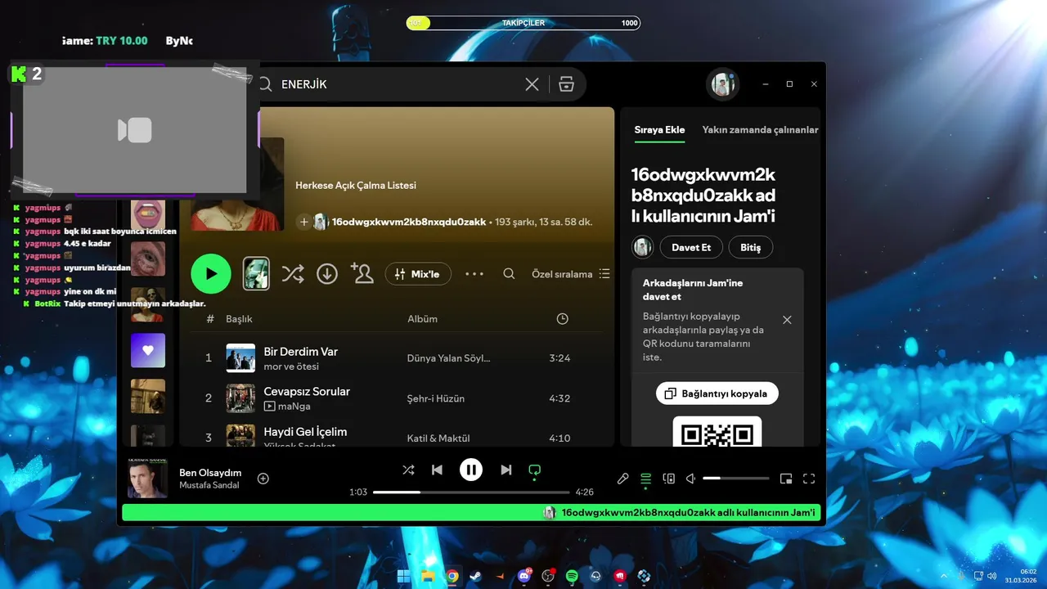Open album Katil & Maktûl
Viewport: 1047px width, 589px height.
coord(438,438)
